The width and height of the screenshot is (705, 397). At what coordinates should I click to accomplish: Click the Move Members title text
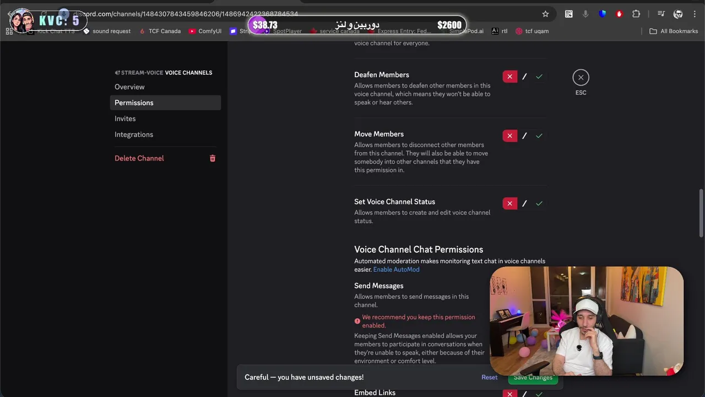coord(379,134)
